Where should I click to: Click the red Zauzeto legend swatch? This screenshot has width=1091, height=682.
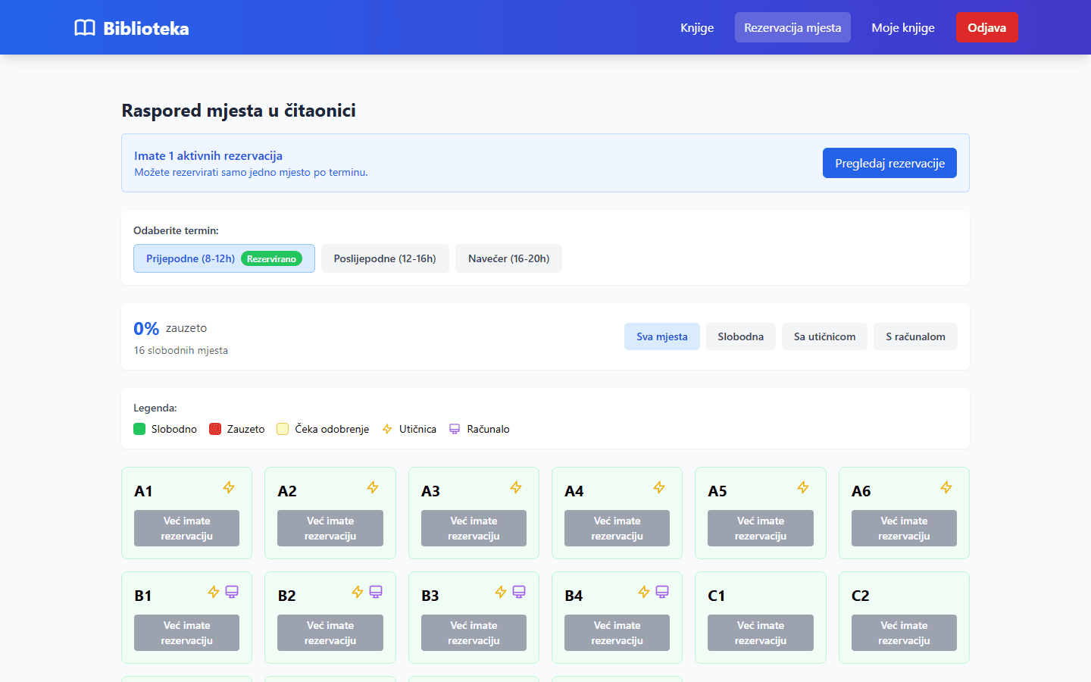(215, 429)
